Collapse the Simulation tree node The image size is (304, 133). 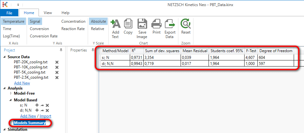pos(4,129)
